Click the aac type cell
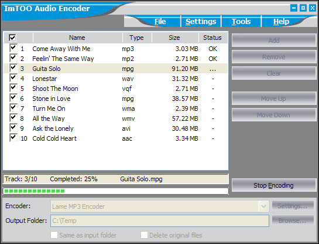Screen dimensions: 319x244 point(127,138)
